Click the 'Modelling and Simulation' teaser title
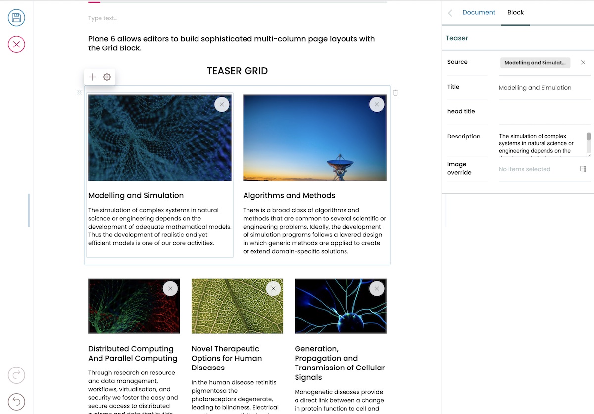The image size is (594, 414). (x=136, y=195)
